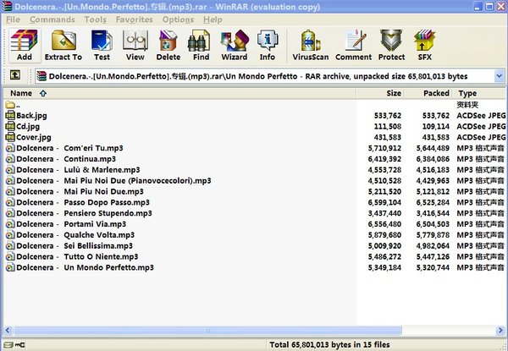The image size is (508, 351).
Task: Launch the Wizard tool
Action: (x=235, y=45)
